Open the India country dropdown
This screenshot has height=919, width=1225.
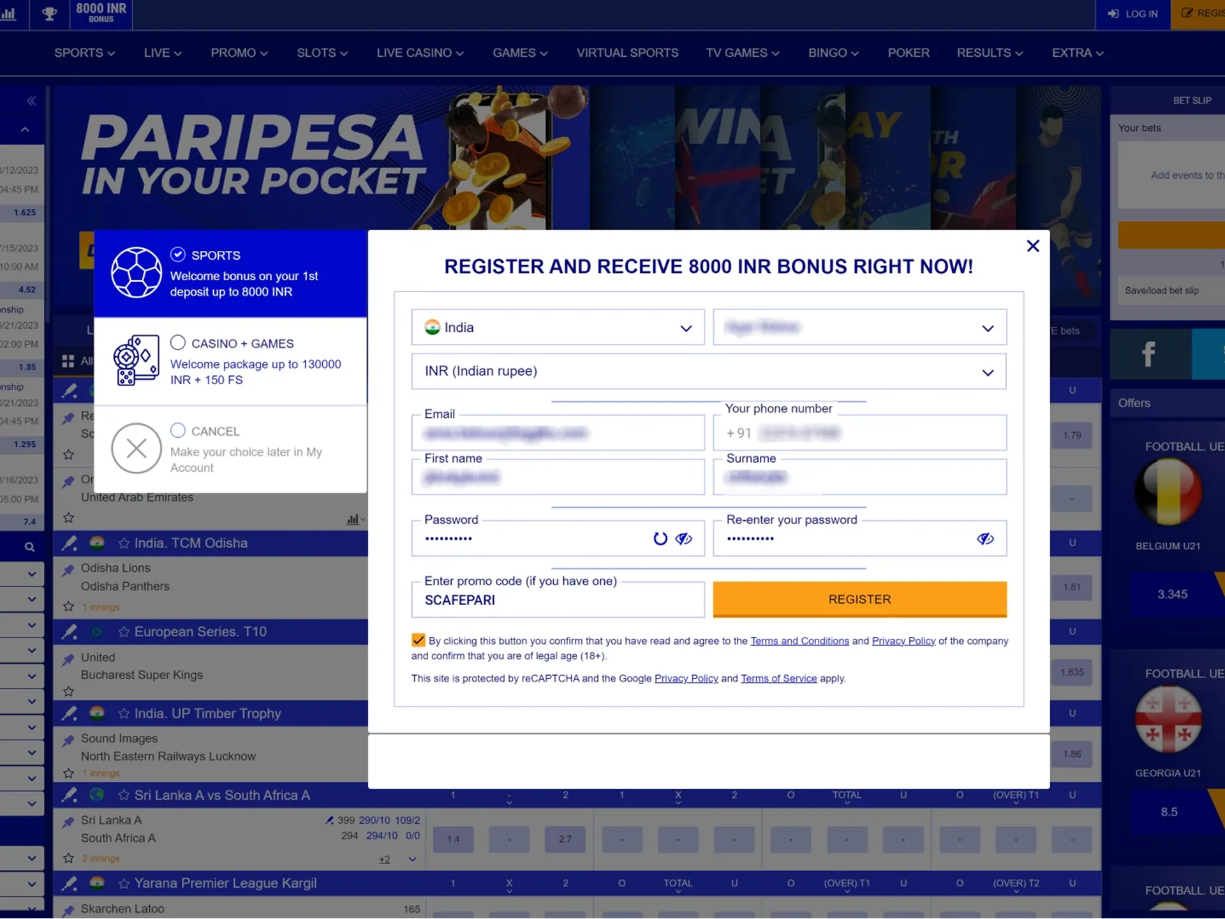coord(558,327)
